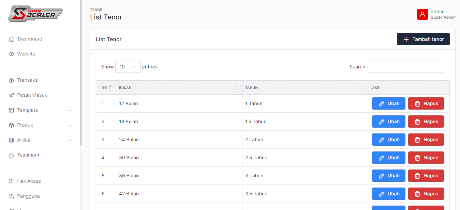The height and width of the screenshot is (210, 460).
Task: Sort table by NO column
Action: point(106,87)
